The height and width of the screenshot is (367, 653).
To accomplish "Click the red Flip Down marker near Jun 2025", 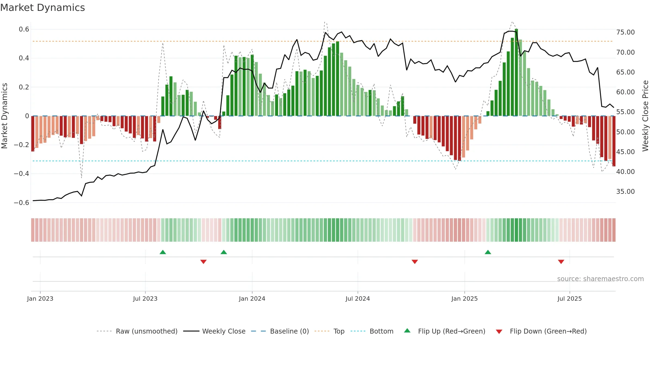I will point(561,262).
